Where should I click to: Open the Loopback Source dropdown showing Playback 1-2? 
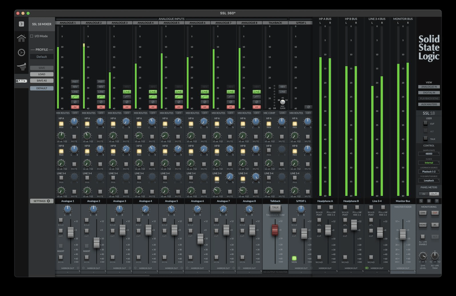click(x=429, y=171)
